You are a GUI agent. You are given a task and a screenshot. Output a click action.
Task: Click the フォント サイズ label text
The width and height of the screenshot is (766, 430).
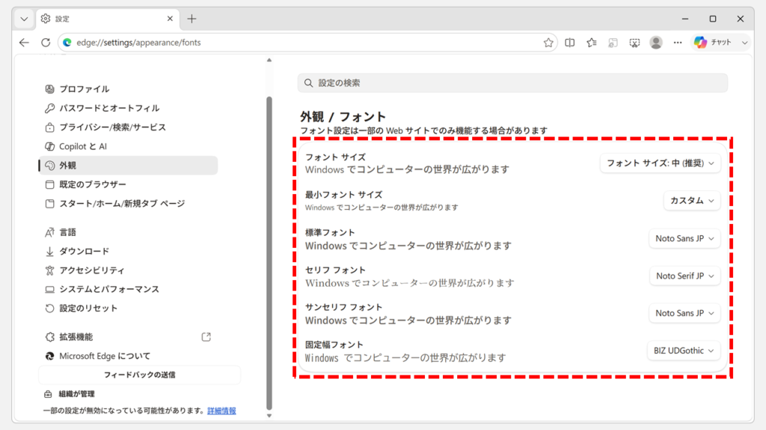[x=336, y=158]
